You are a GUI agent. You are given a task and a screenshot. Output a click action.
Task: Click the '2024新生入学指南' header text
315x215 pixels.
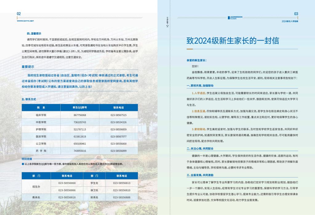[x=290, y=21]
